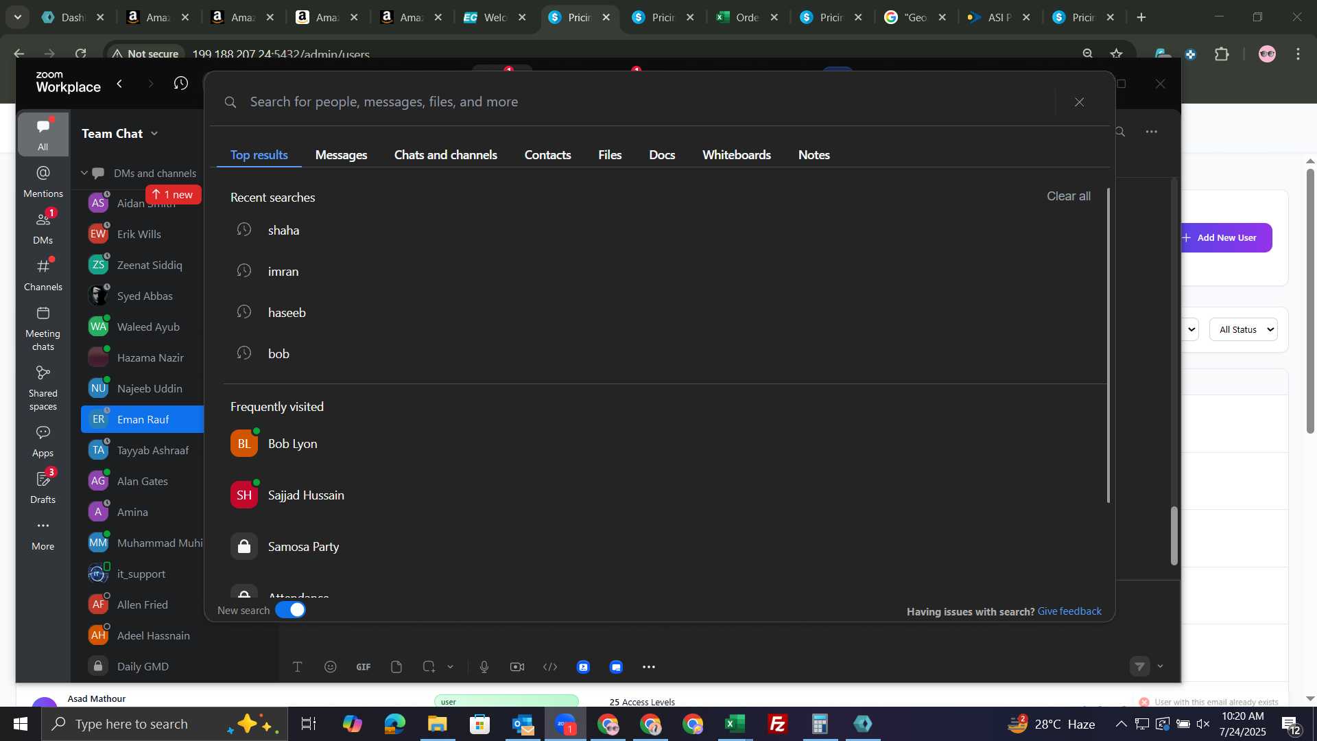Switch to Messages search tab
The image size is (1317, 741).
[x=341, y=155]
